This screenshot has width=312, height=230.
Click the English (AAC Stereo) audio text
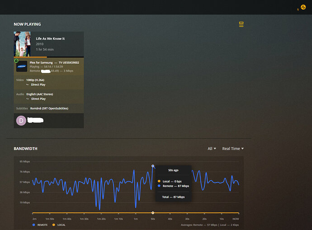(40, 94)
